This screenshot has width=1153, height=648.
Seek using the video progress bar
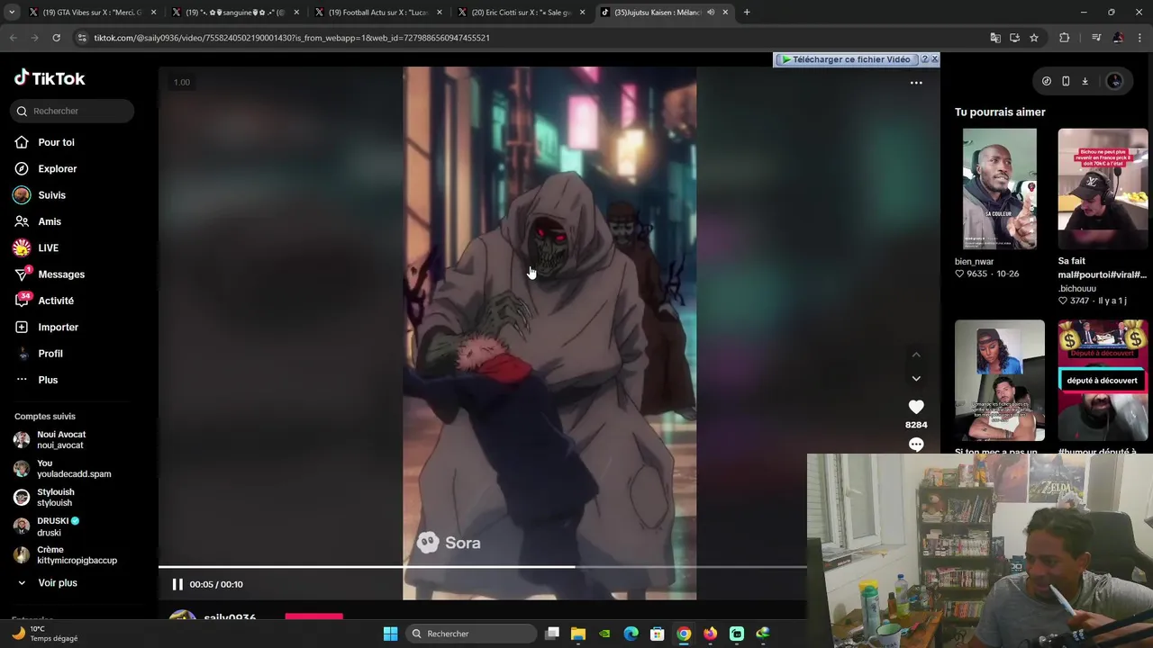tap(482, 567)
